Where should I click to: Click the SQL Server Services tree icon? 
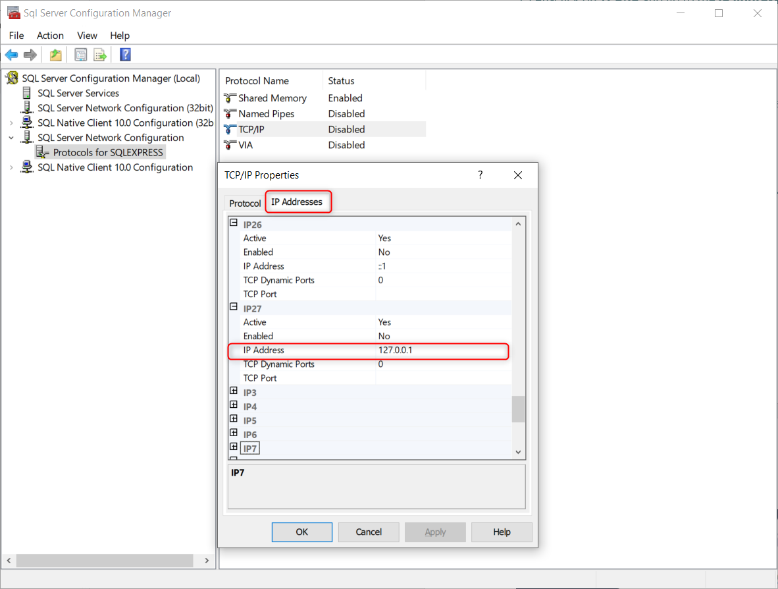27,93
